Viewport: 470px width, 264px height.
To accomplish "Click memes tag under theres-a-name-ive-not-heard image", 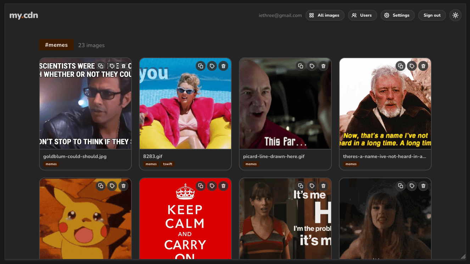I will click(351, 164).
